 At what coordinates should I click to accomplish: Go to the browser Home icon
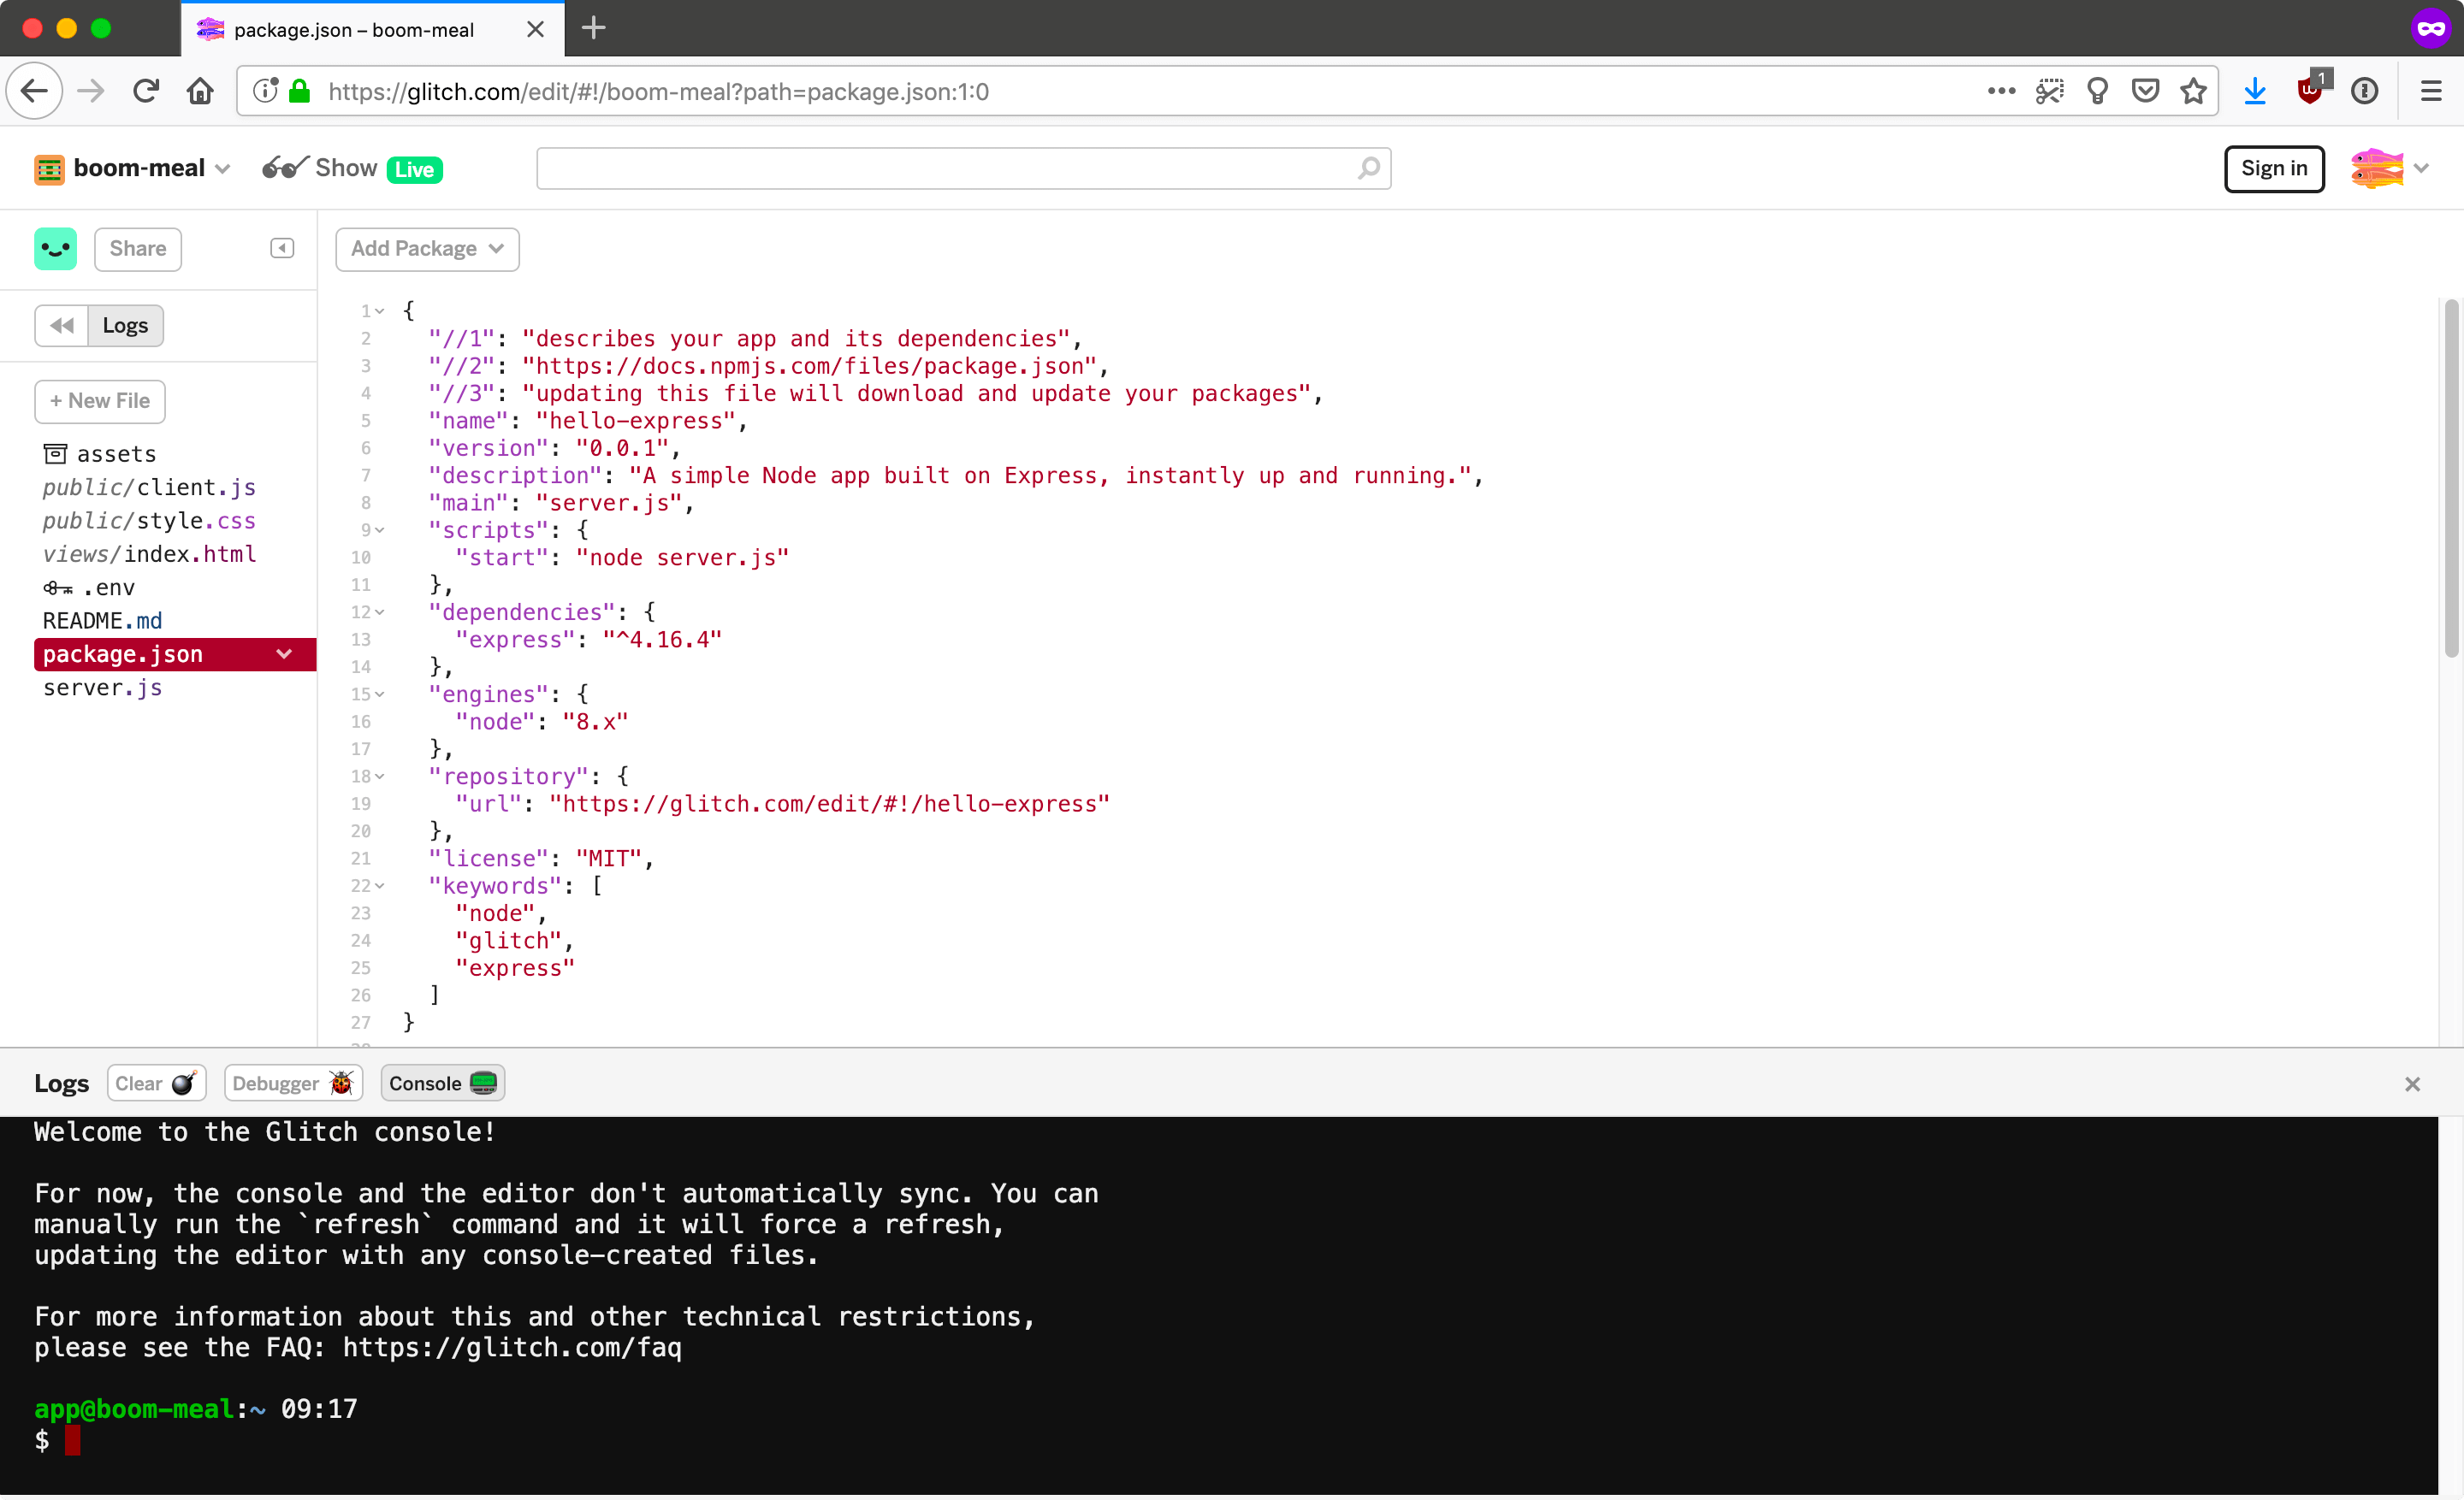(200, 92)
